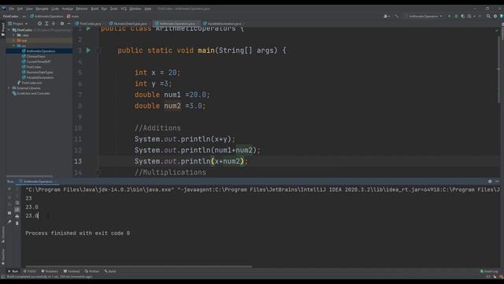Open the Analyze menu
Image resolution: width=504 pixels, height=284 pixels.
[68, 9]
